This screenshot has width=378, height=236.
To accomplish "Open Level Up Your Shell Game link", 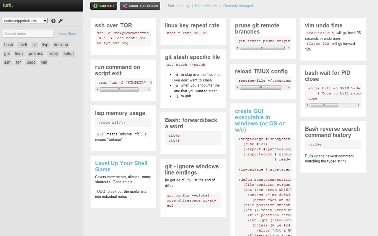I will click(x=121, y=166).
